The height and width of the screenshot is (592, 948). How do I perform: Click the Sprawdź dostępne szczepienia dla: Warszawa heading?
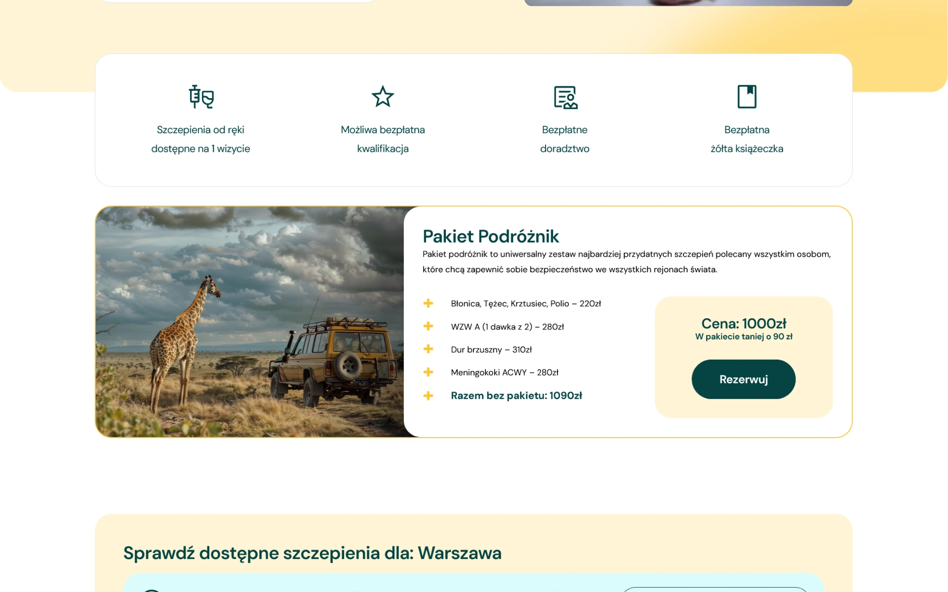(x=312, y=553)
